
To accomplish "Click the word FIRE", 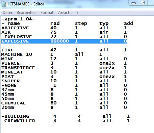I will (7, 50).
